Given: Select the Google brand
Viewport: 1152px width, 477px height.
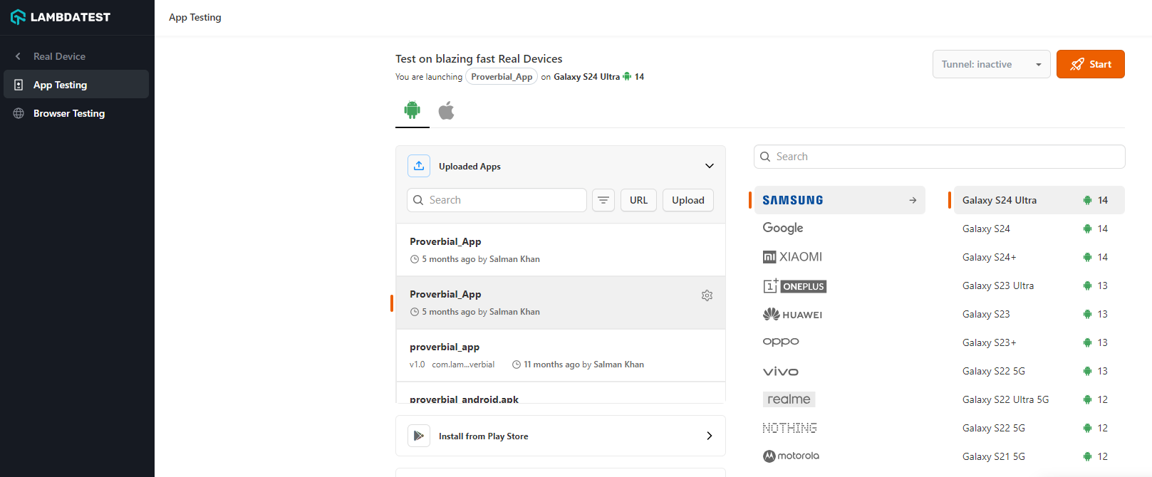Looking at the screenshot, I should (x=783, y=228).
